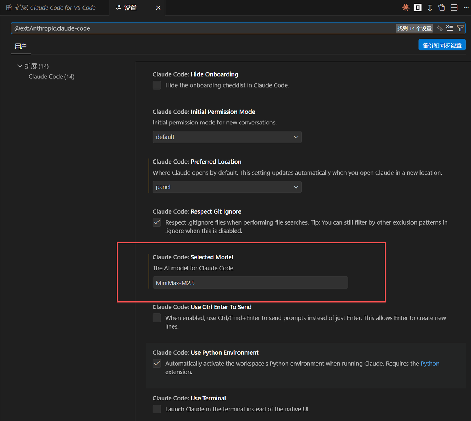This screenshot has height=421, width=471.
Task: Click the settings sliders icon on 设置 tab
Action: 118,7
